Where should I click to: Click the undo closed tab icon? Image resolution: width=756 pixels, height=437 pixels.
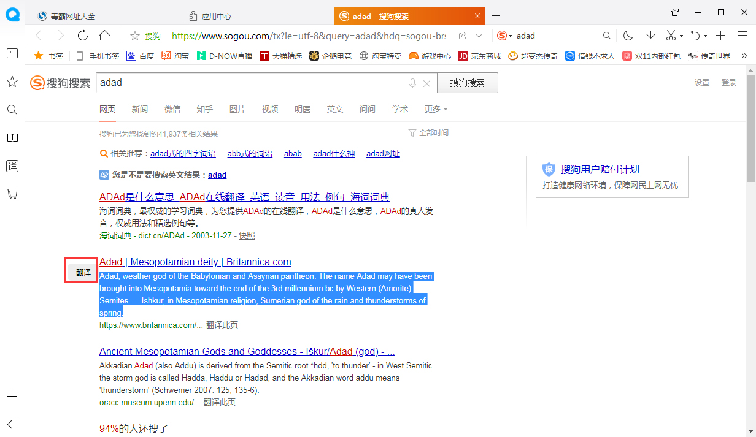coord(695,36)
